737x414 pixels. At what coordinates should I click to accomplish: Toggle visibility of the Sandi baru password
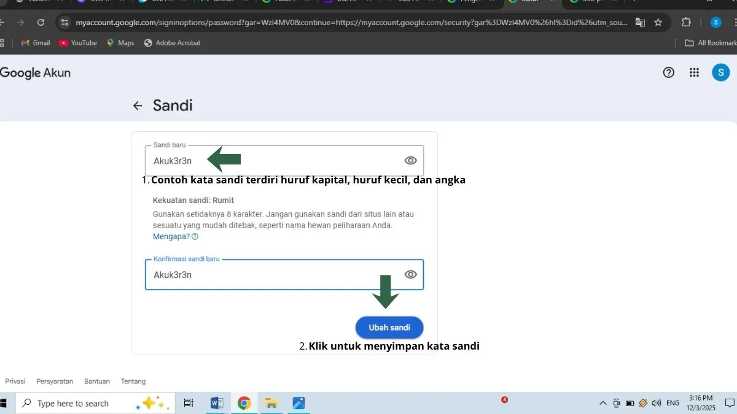(410, 161)
